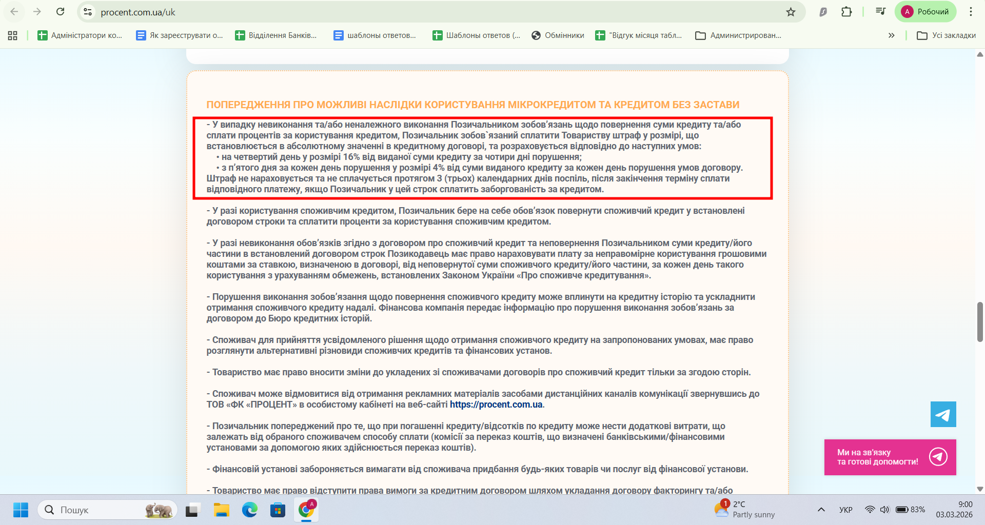Image resolution: width=985 pixels, height=525 pixels.
Task: Click the Chrome icon on the taskbar
Action: 306,510
